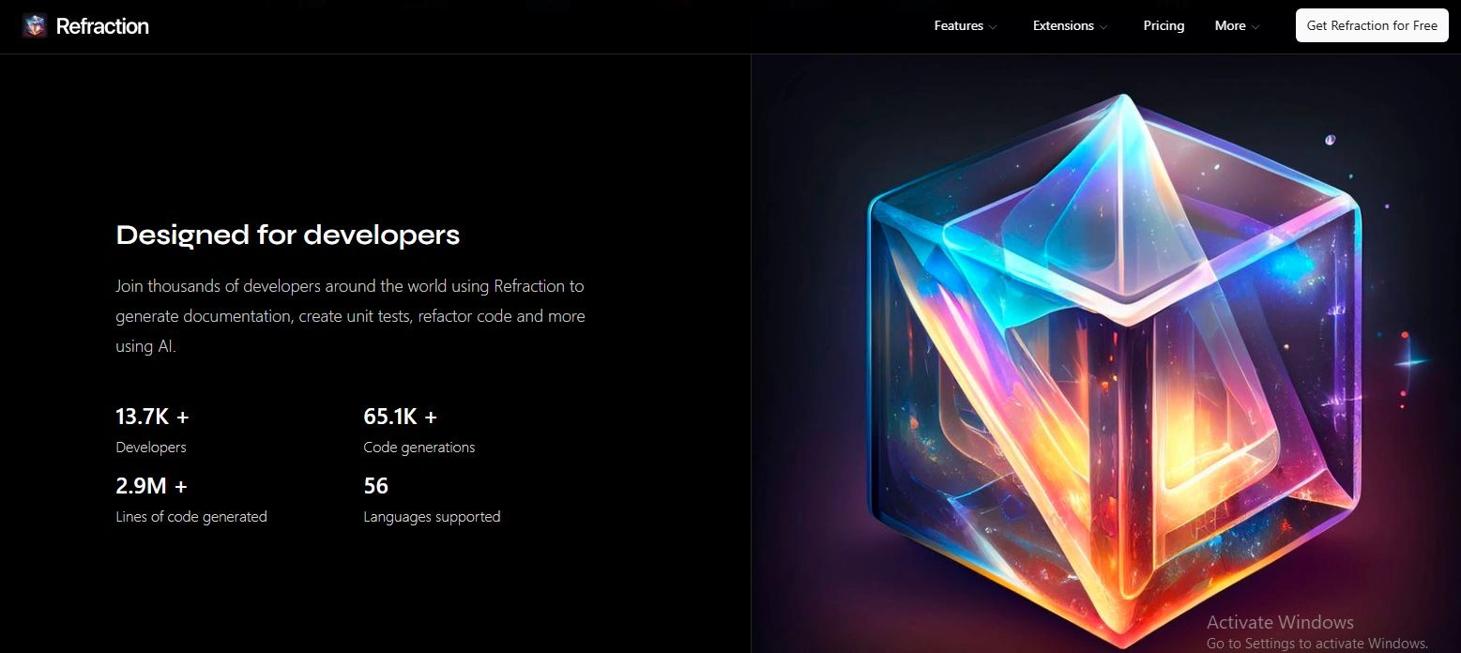Viewport: 1461px width, 653px height.
Task: Open the More menu
Action: 1229,25
